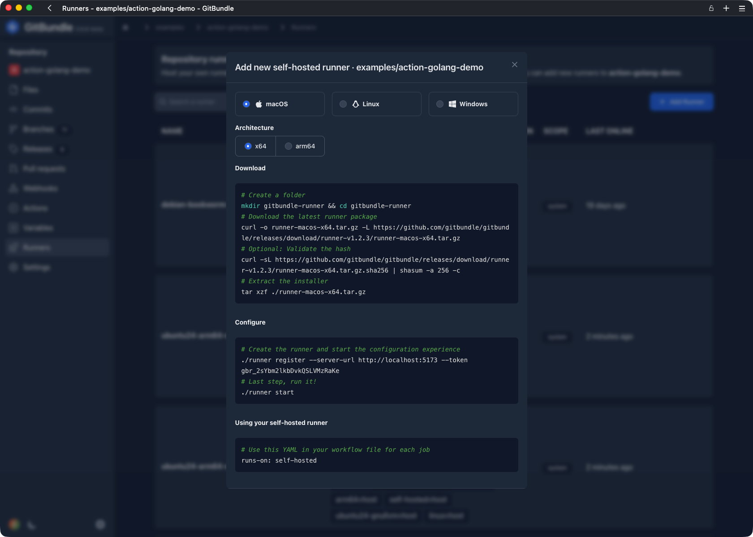Click '# Optional: Validate the hash' comment
The height and width of the screenshot is (537, 753).
coord(296,249)
